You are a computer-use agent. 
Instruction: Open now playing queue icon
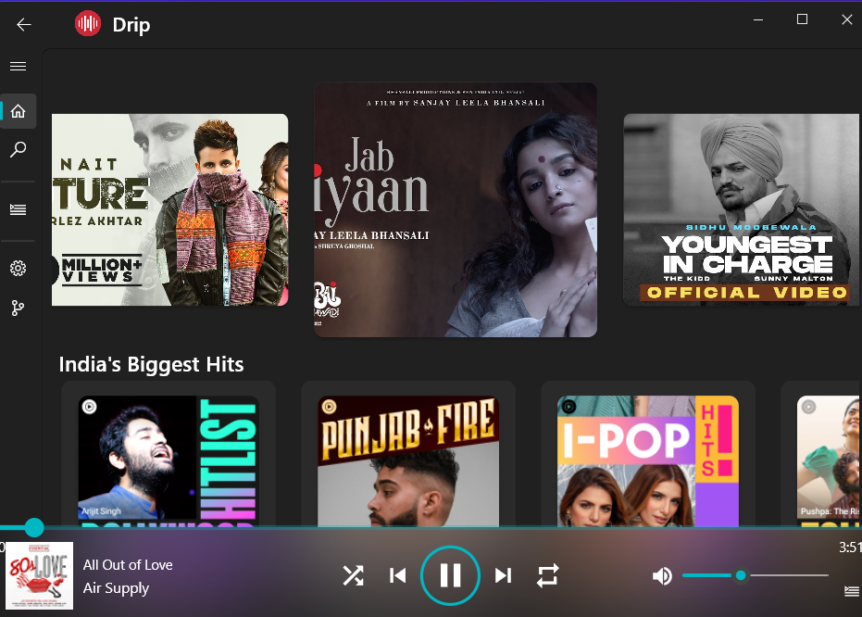[852, 591]
